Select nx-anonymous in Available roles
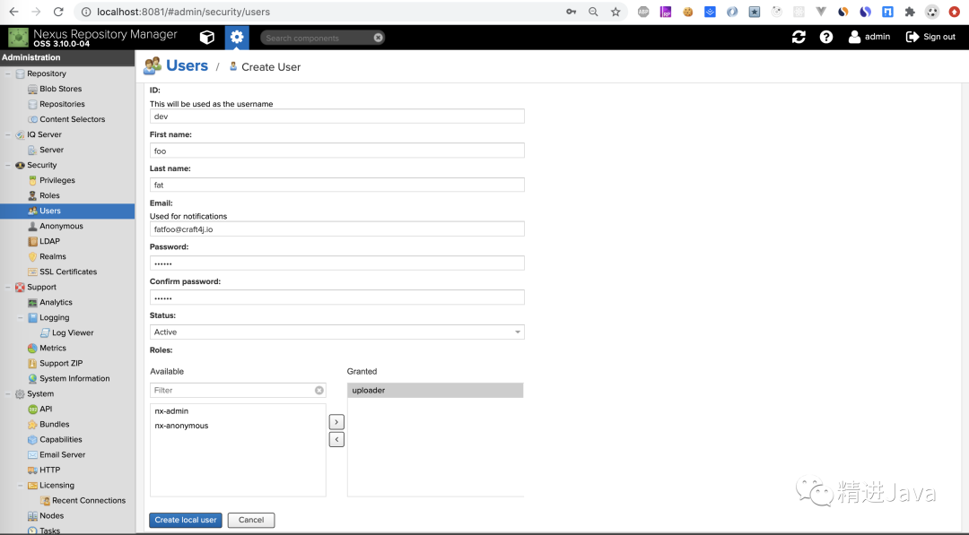 pyautogui.click(x=237, y=426)
